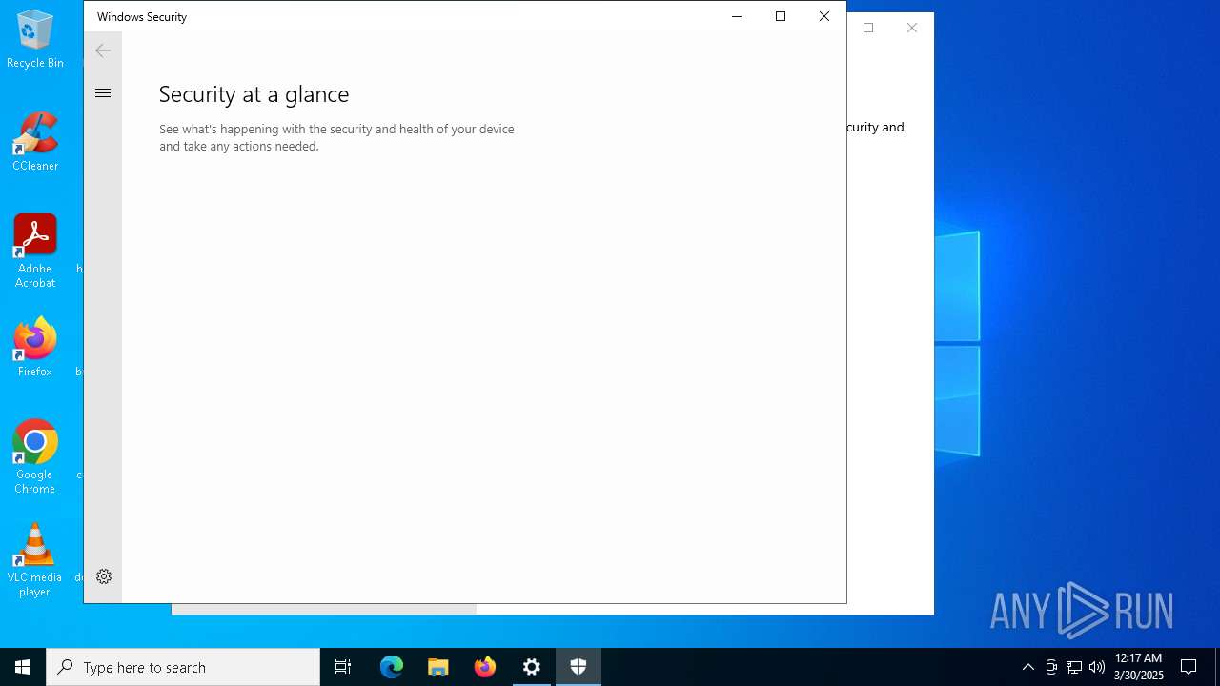Open File Explorer from the taskbar
Screen dimensions: 1220x686
pyautogui.click(x=438, y=667)
